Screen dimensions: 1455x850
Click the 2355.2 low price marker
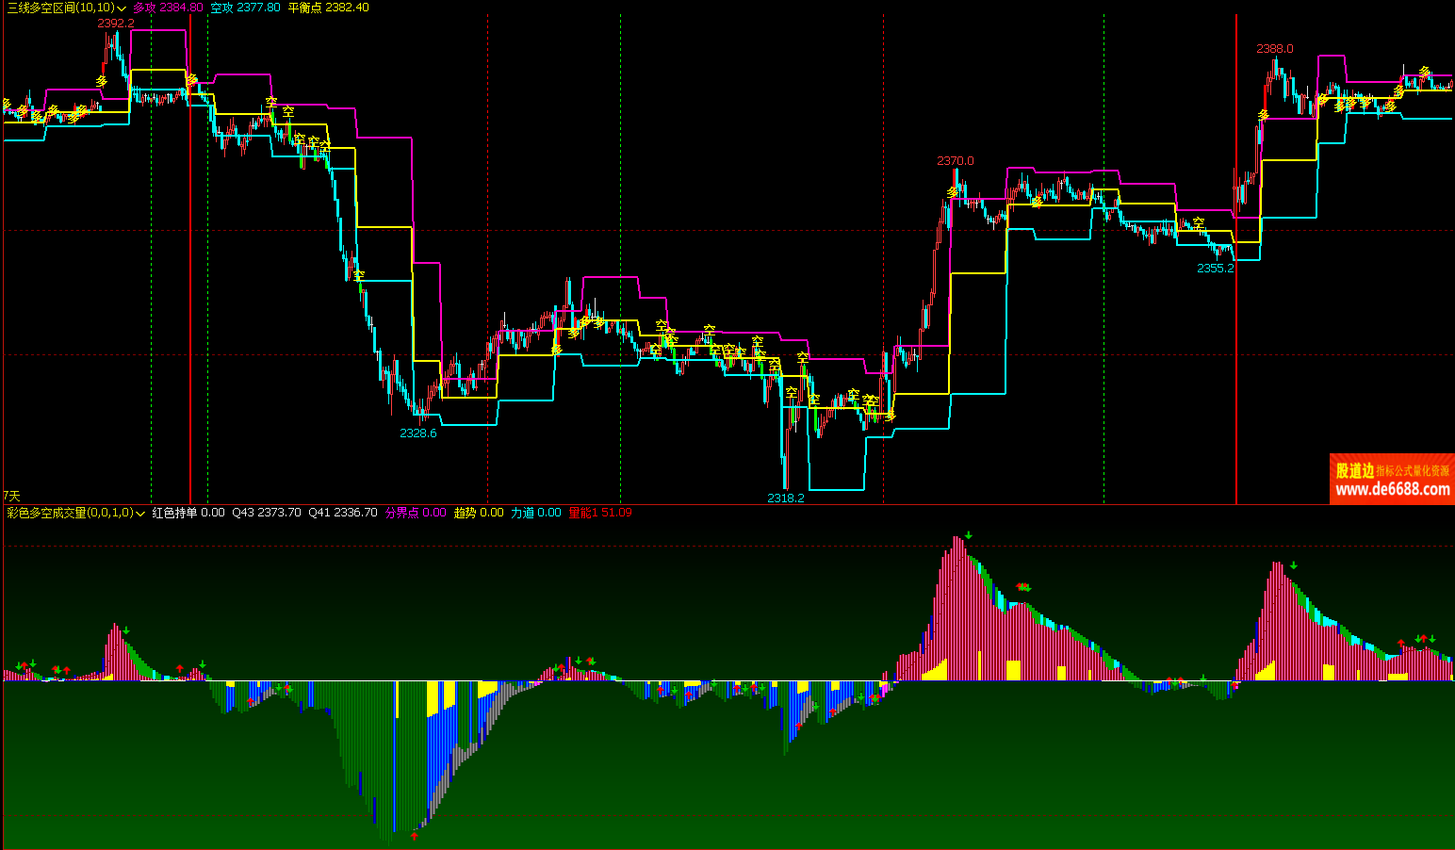[1216, 269]
